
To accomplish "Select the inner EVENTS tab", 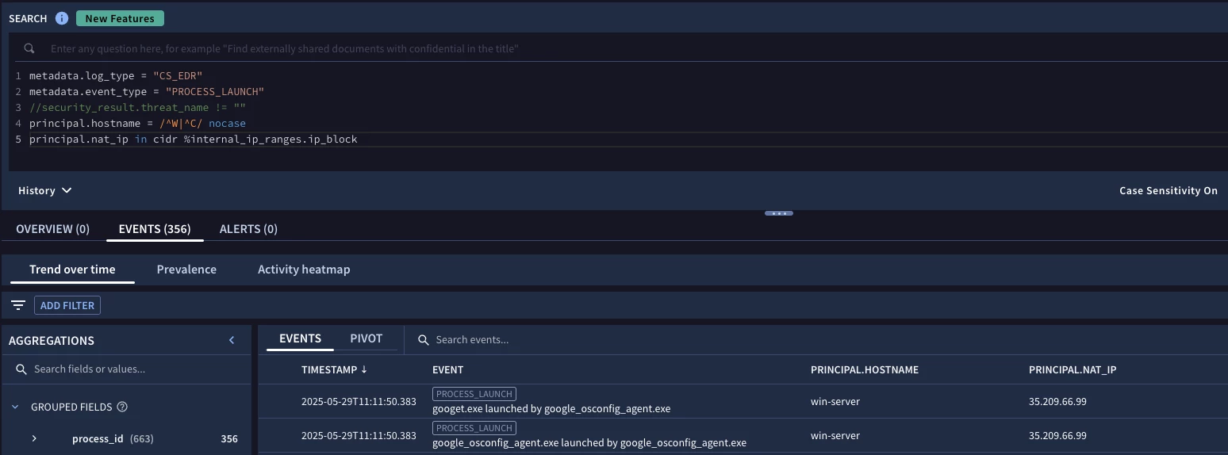I will [300, 338].
